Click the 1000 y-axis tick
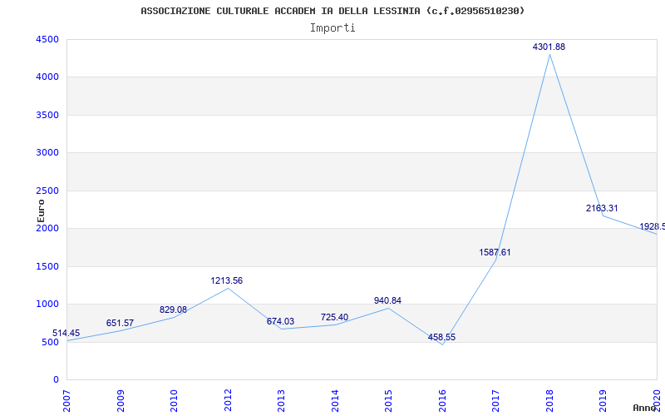The image size is (665, 416). [47, 305]
